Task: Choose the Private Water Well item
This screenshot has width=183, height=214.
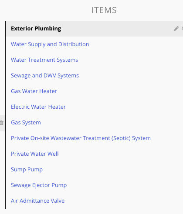Action: click(x=35, y=154)
